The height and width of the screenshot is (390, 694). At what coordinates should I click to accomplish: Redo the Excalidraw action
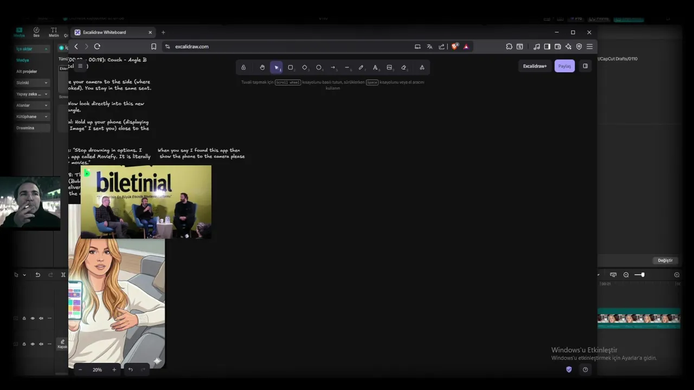coord(143,369)
